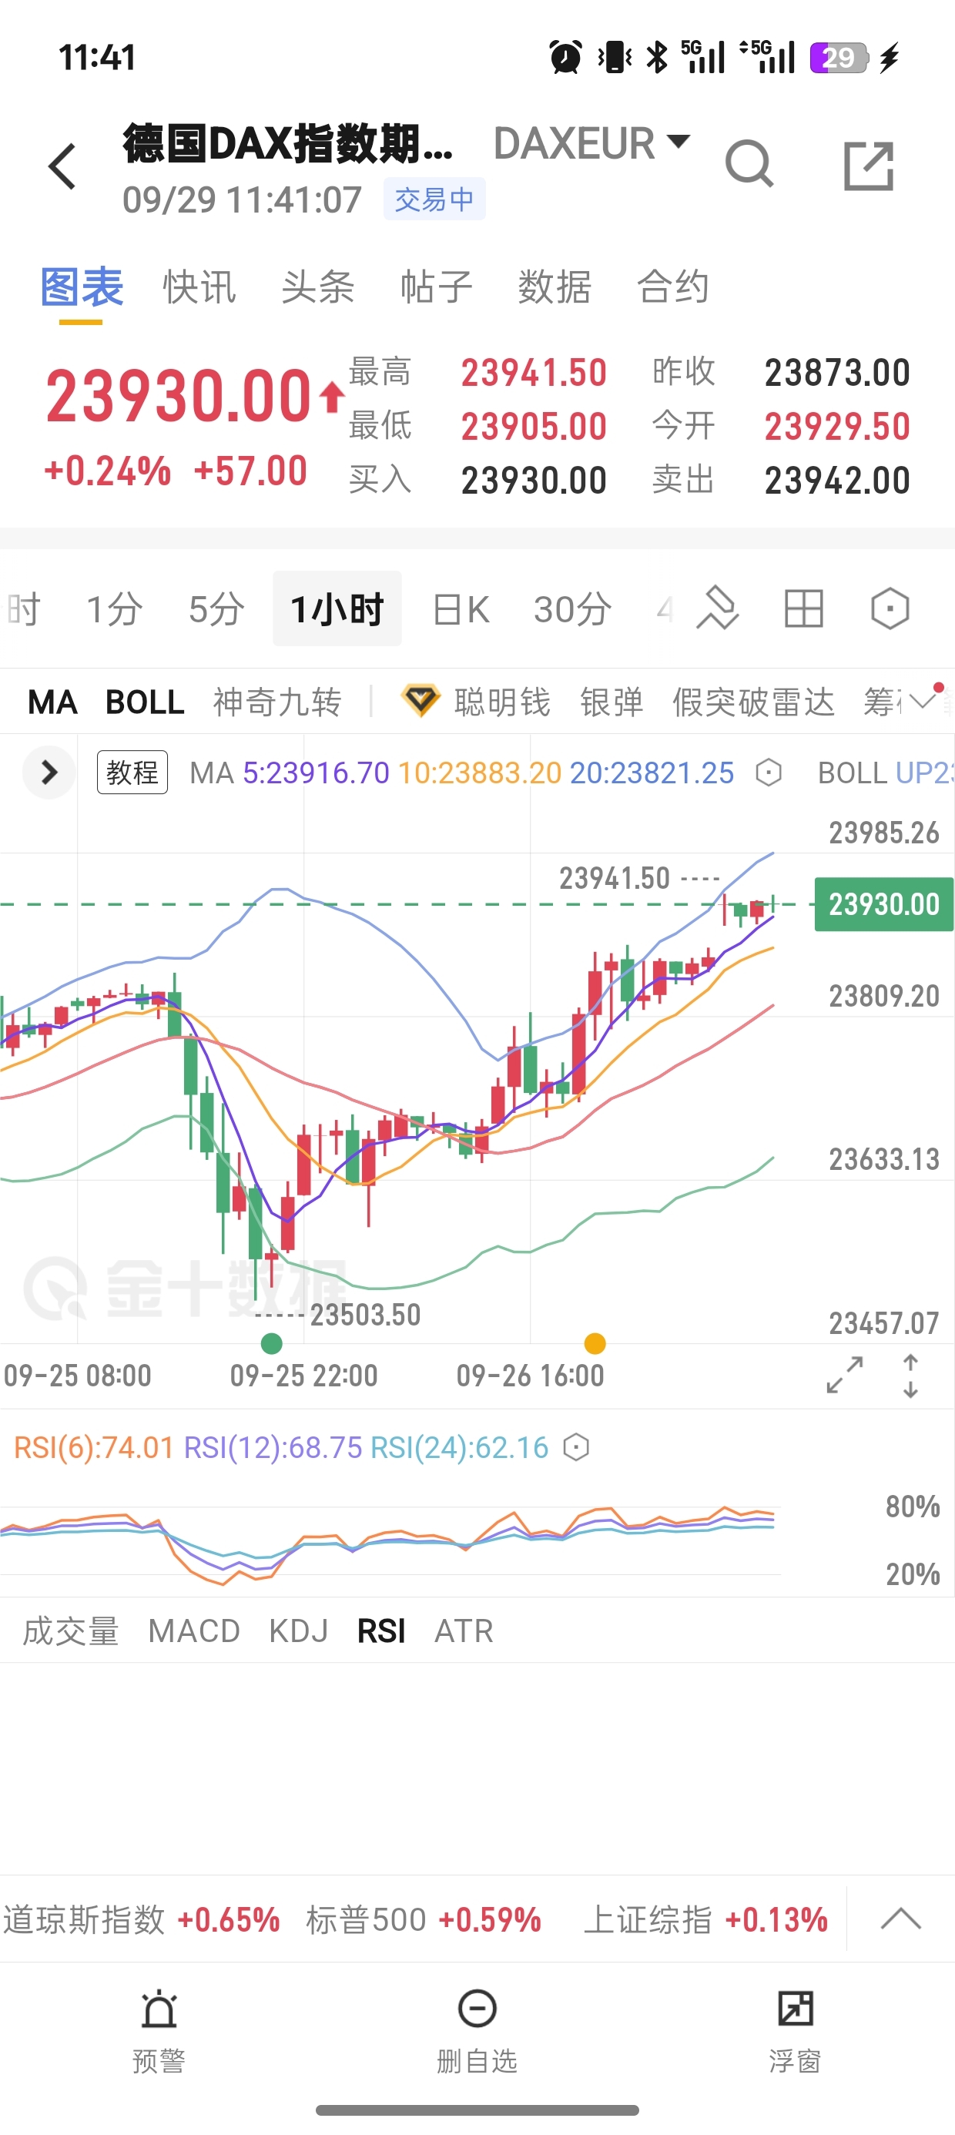Tap 上证综指 ticker entry

(706, 1919)
